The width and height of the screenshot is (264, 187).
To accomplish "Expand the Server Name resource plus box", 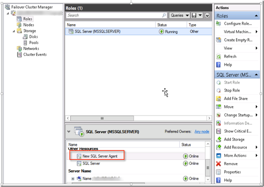I will (73, 179).
